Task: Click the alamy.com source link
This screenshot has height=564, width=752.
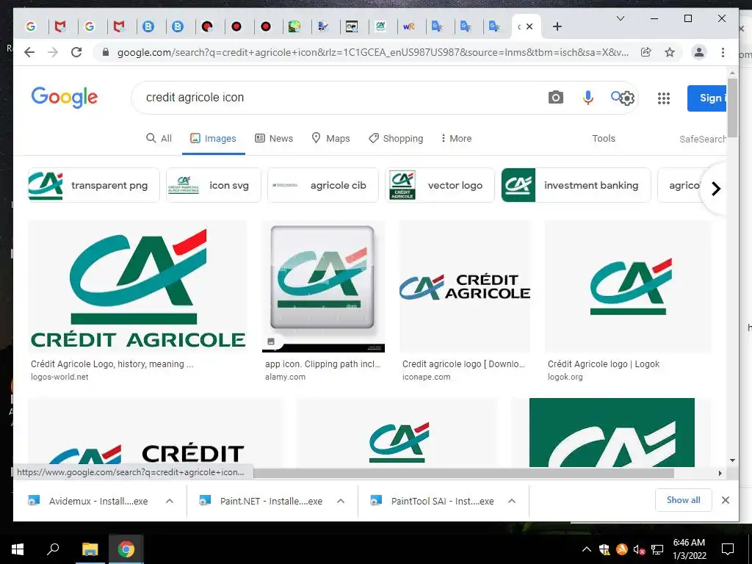Action: (x=286, y=377)
